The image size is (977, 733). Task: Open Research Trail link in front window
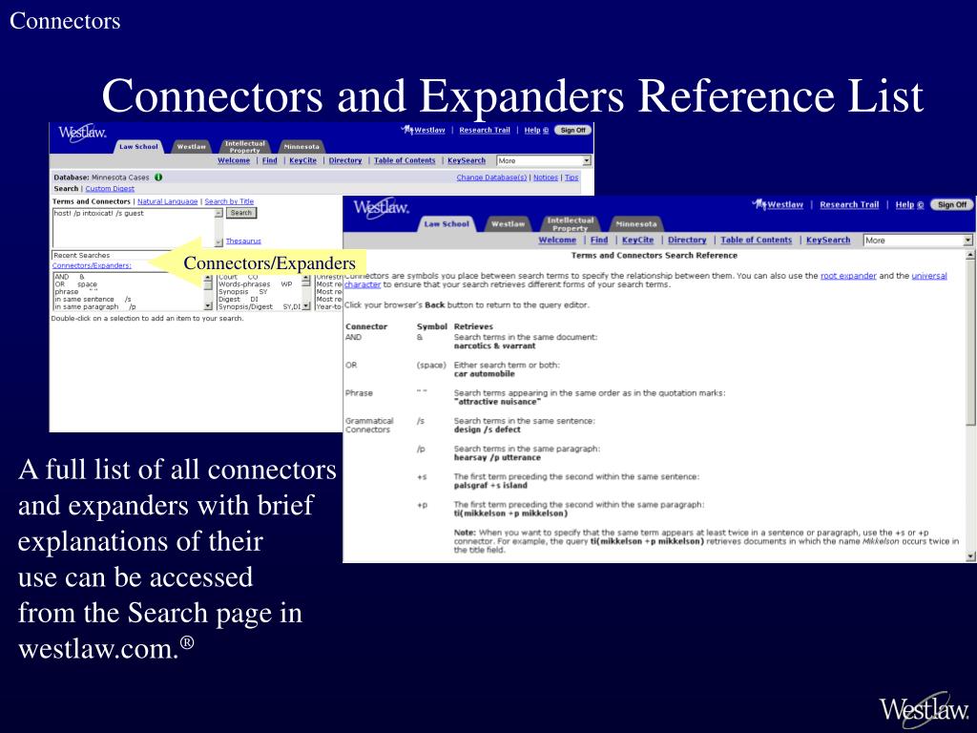[848, 204]
